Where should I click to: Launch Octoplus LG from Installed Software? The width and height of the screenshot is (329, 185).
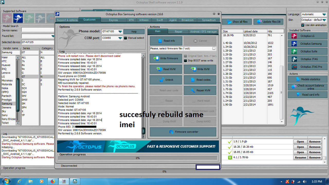(x=307, y=36)
